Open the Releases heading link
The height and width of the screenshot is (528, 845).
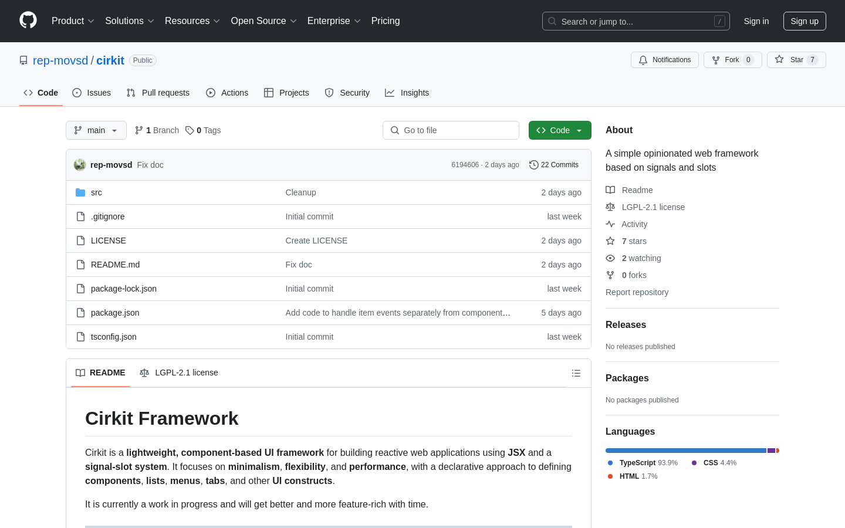[x=626, y=325]
